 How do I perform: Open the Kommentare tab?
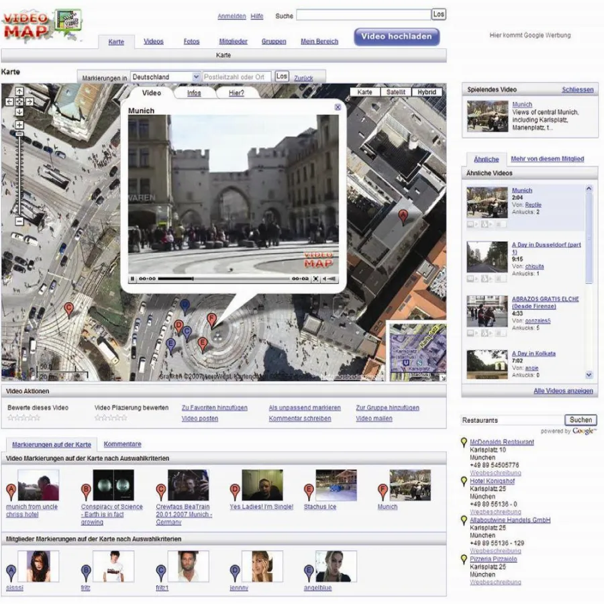pyautogui.click(x=121, y=444)
